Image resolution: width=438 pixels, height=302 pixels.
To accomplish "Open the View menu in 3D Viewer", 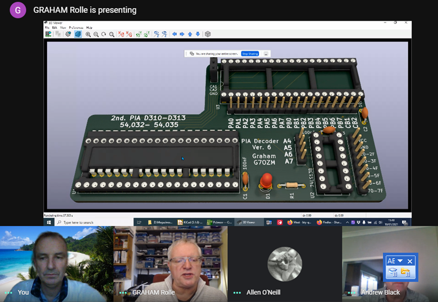I will [63, 27].
